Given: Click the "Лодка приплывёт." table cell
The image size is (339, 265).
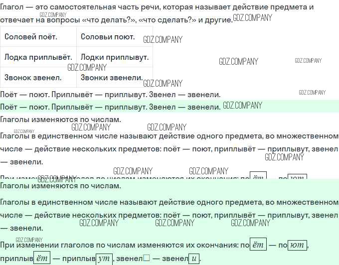Looking at the screenshot, I should [38, 57].
